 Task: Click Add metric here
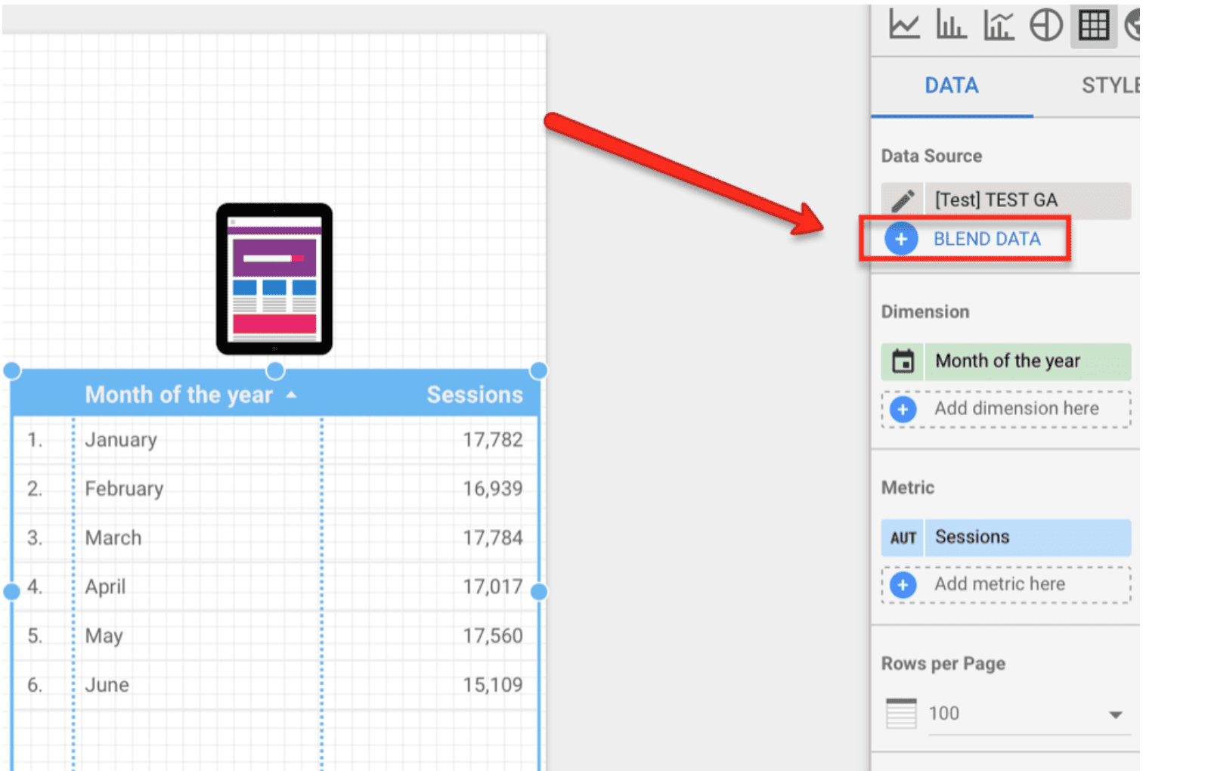pyautogui.click(x=999, y=584)
